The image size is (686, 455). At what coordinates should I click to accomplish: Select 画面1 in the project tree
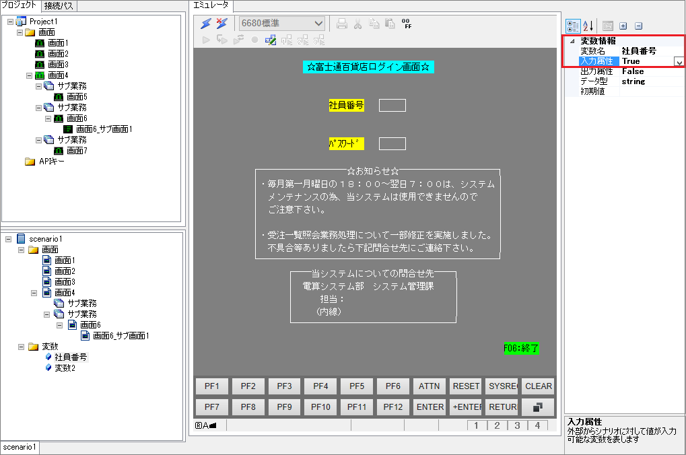(58, 43)
